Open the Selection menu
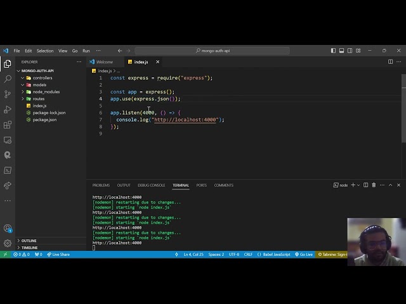406x304 pixels. [x=45, y=51]
